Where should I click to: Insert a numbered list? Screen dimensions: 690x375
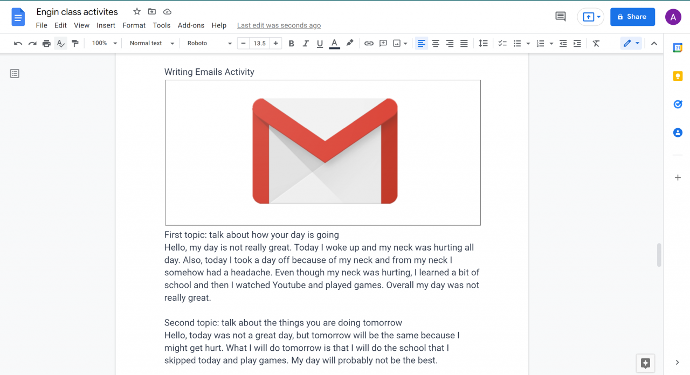[x=540, y=43]
